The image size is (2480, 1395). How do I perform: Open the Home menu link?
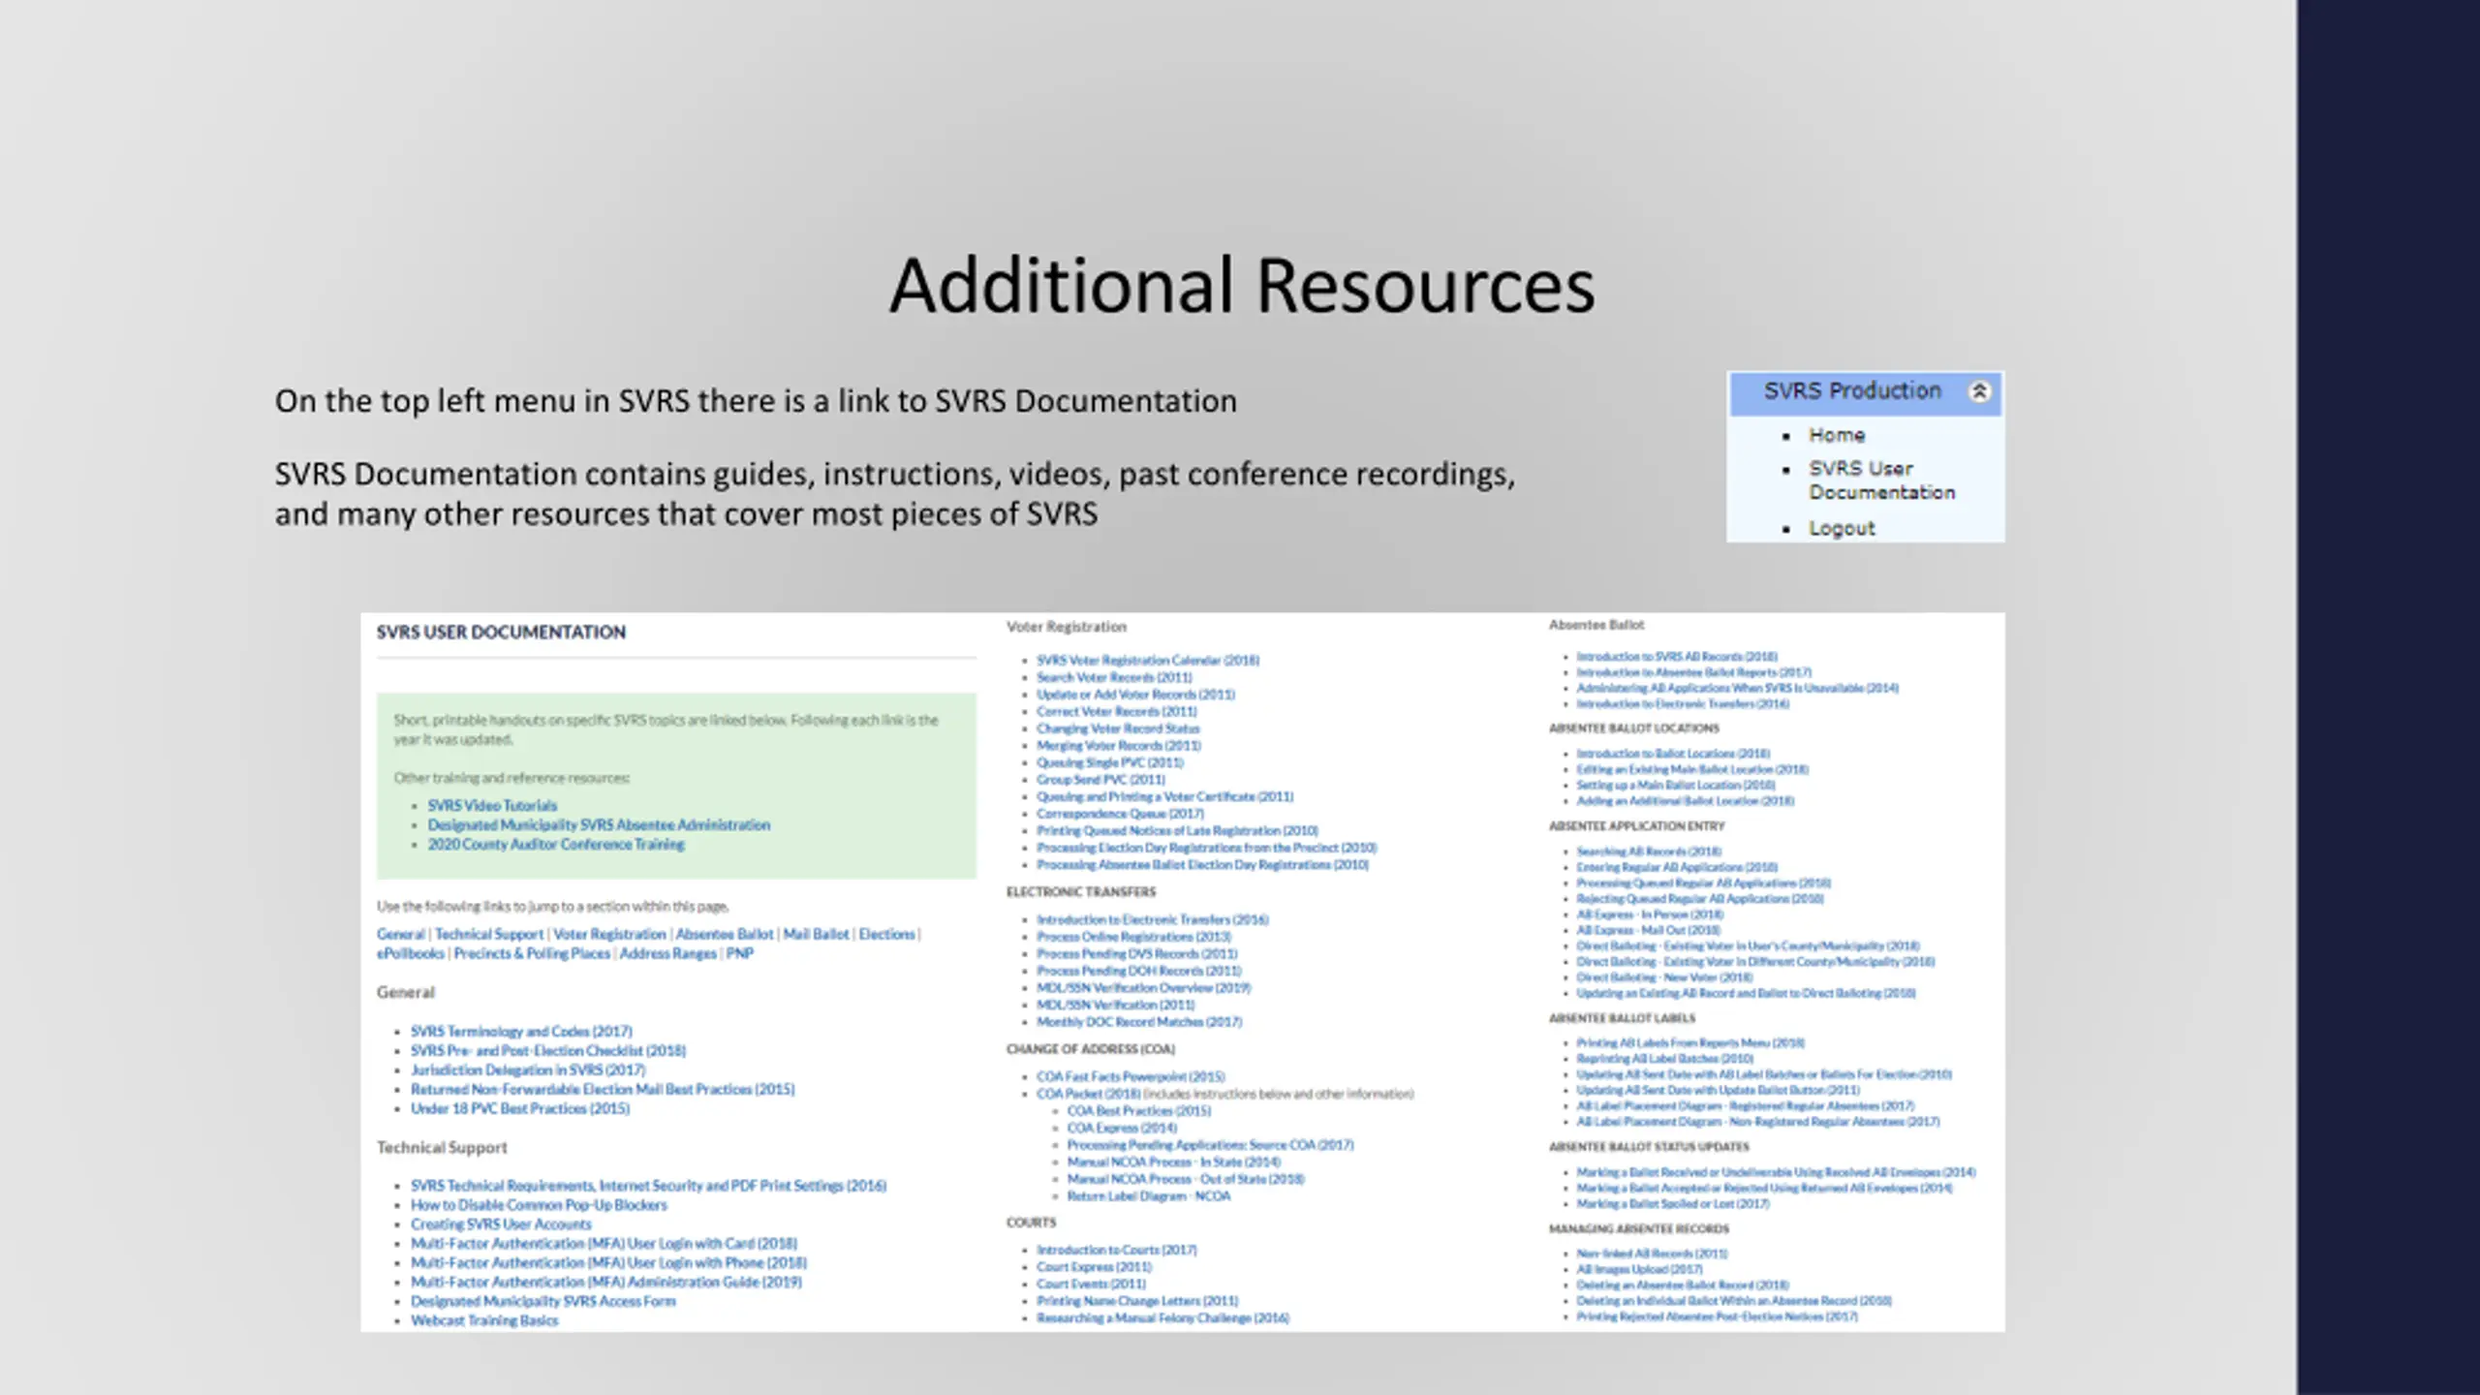click(x=1837, y=435)
